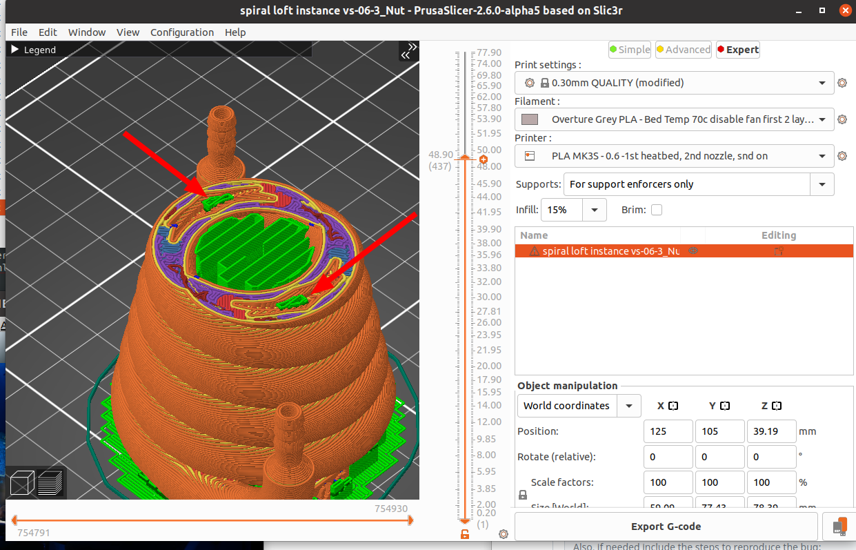Open print settings tab via gear icon
The height and width of the screenshot is (550, 856).
click(842, 83)
